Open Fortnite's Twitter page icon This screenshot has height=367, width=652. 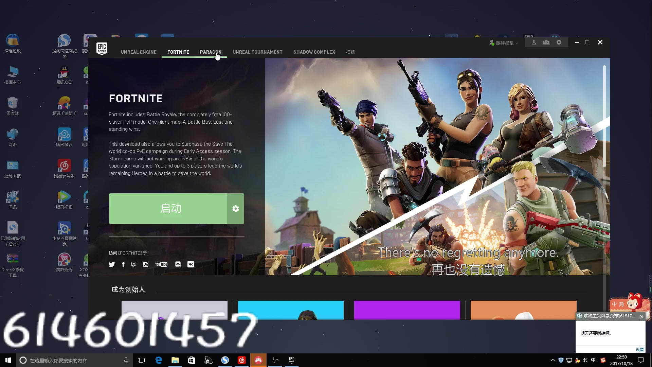(112, 264)
